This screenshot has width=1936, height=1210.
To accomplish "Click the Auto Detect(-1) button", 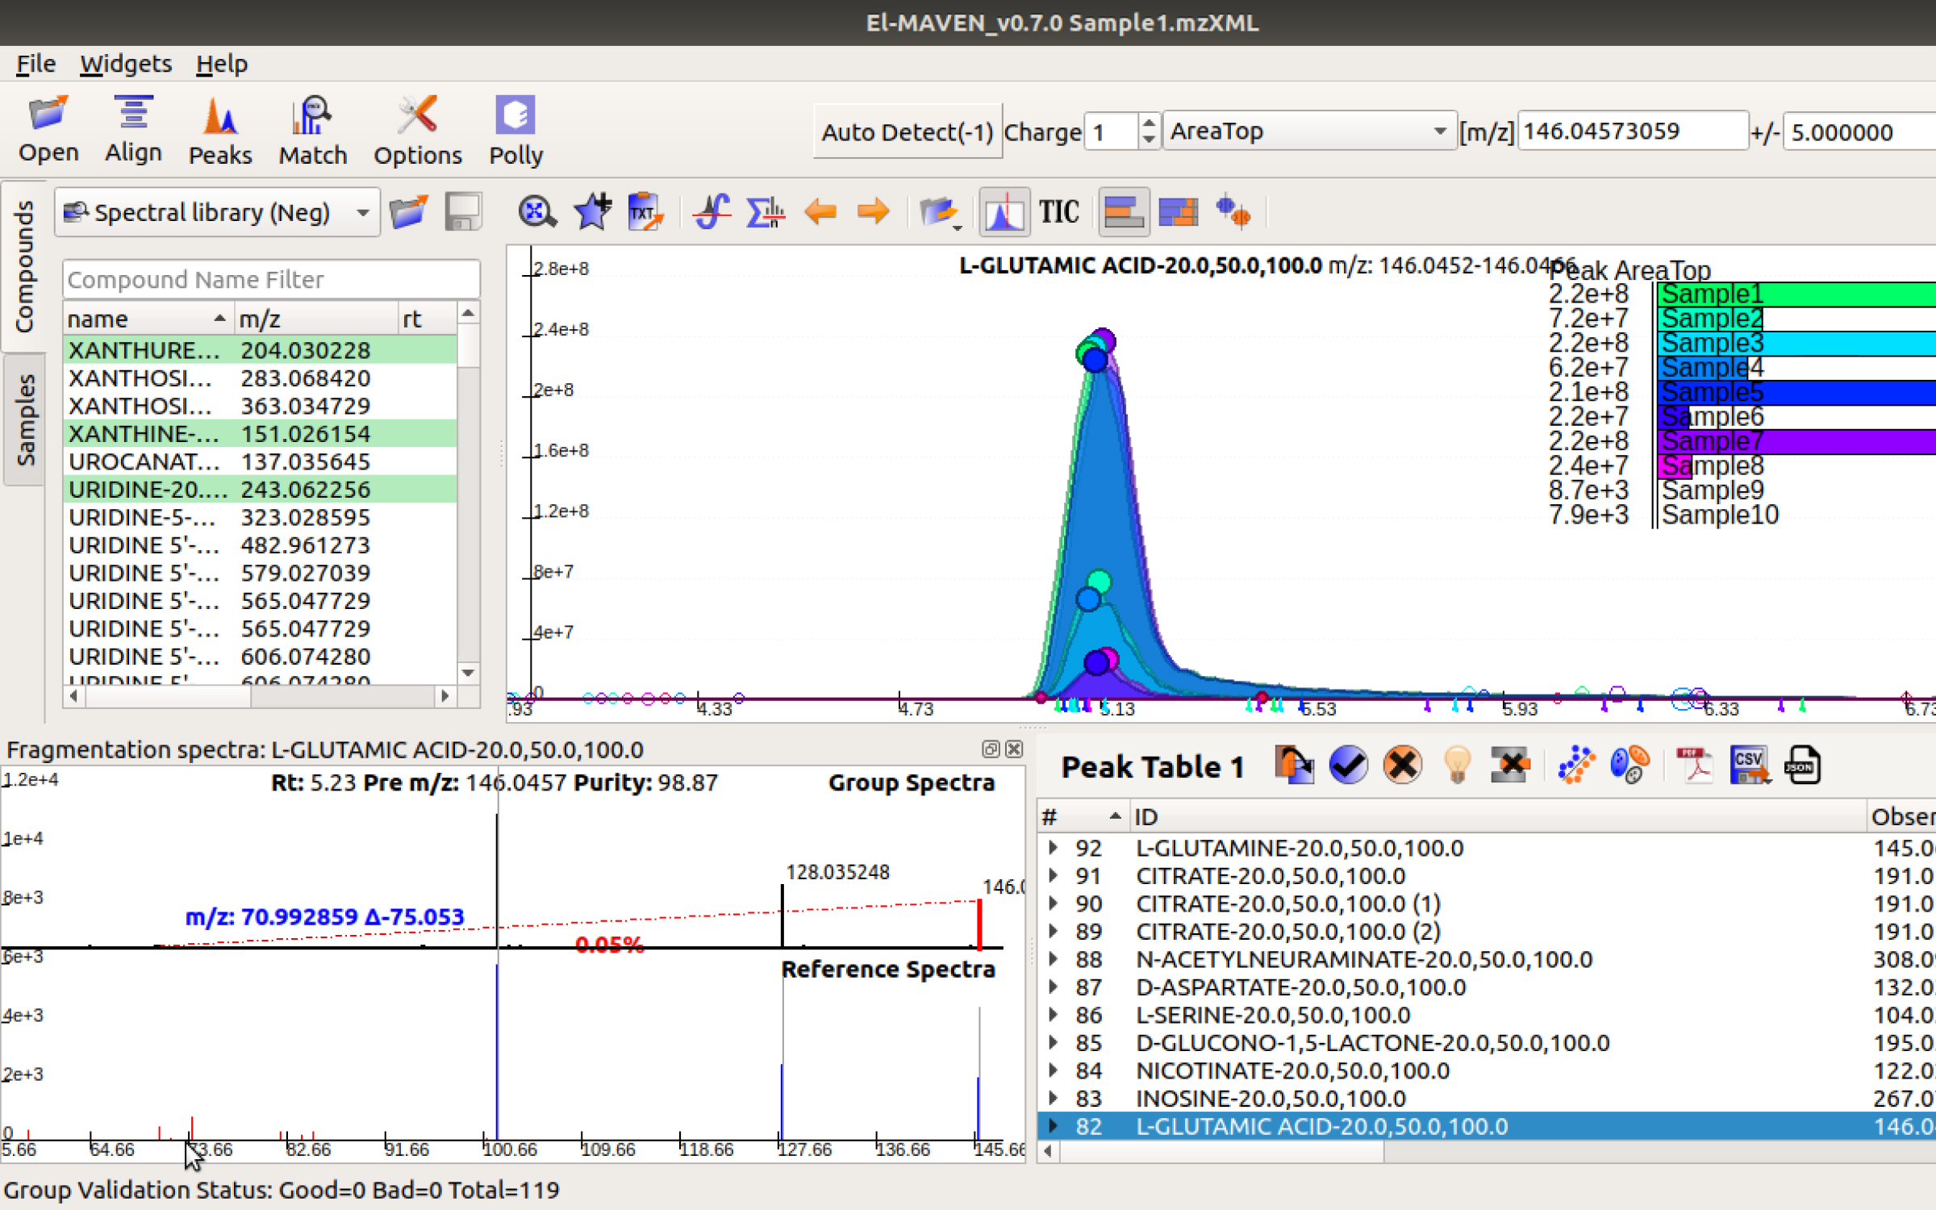I will (907, 131).
